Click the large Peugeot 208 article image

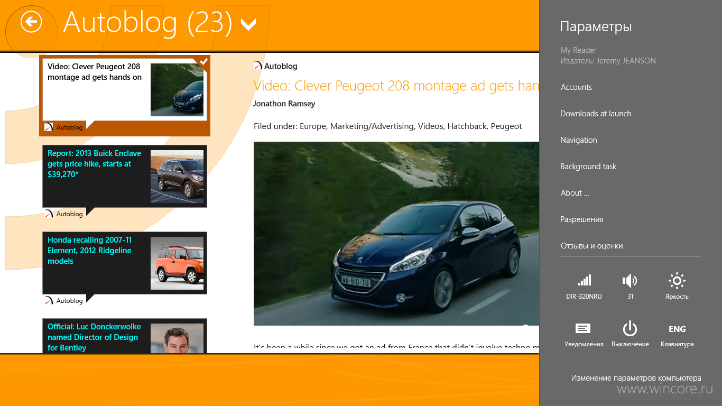(396, 234)
